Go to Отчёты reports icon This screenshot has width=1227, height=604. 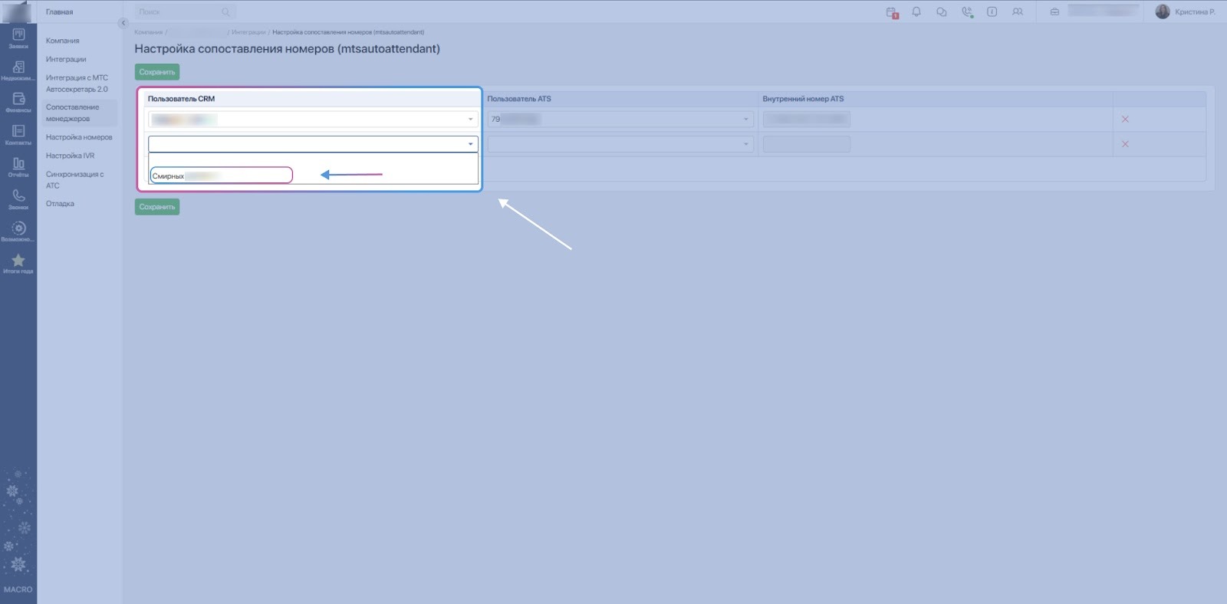click(x=18, y=166)
